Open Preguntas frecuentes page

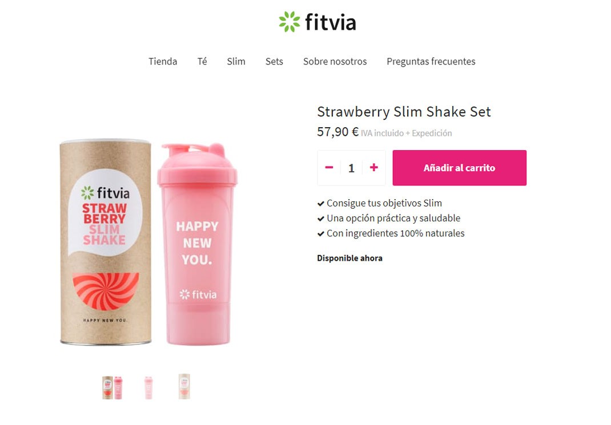[x=431, y=62]
